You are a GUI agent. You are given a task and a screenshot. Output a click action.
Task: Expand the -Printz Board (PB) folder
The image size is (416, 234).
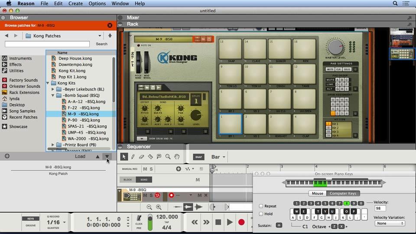53,145
